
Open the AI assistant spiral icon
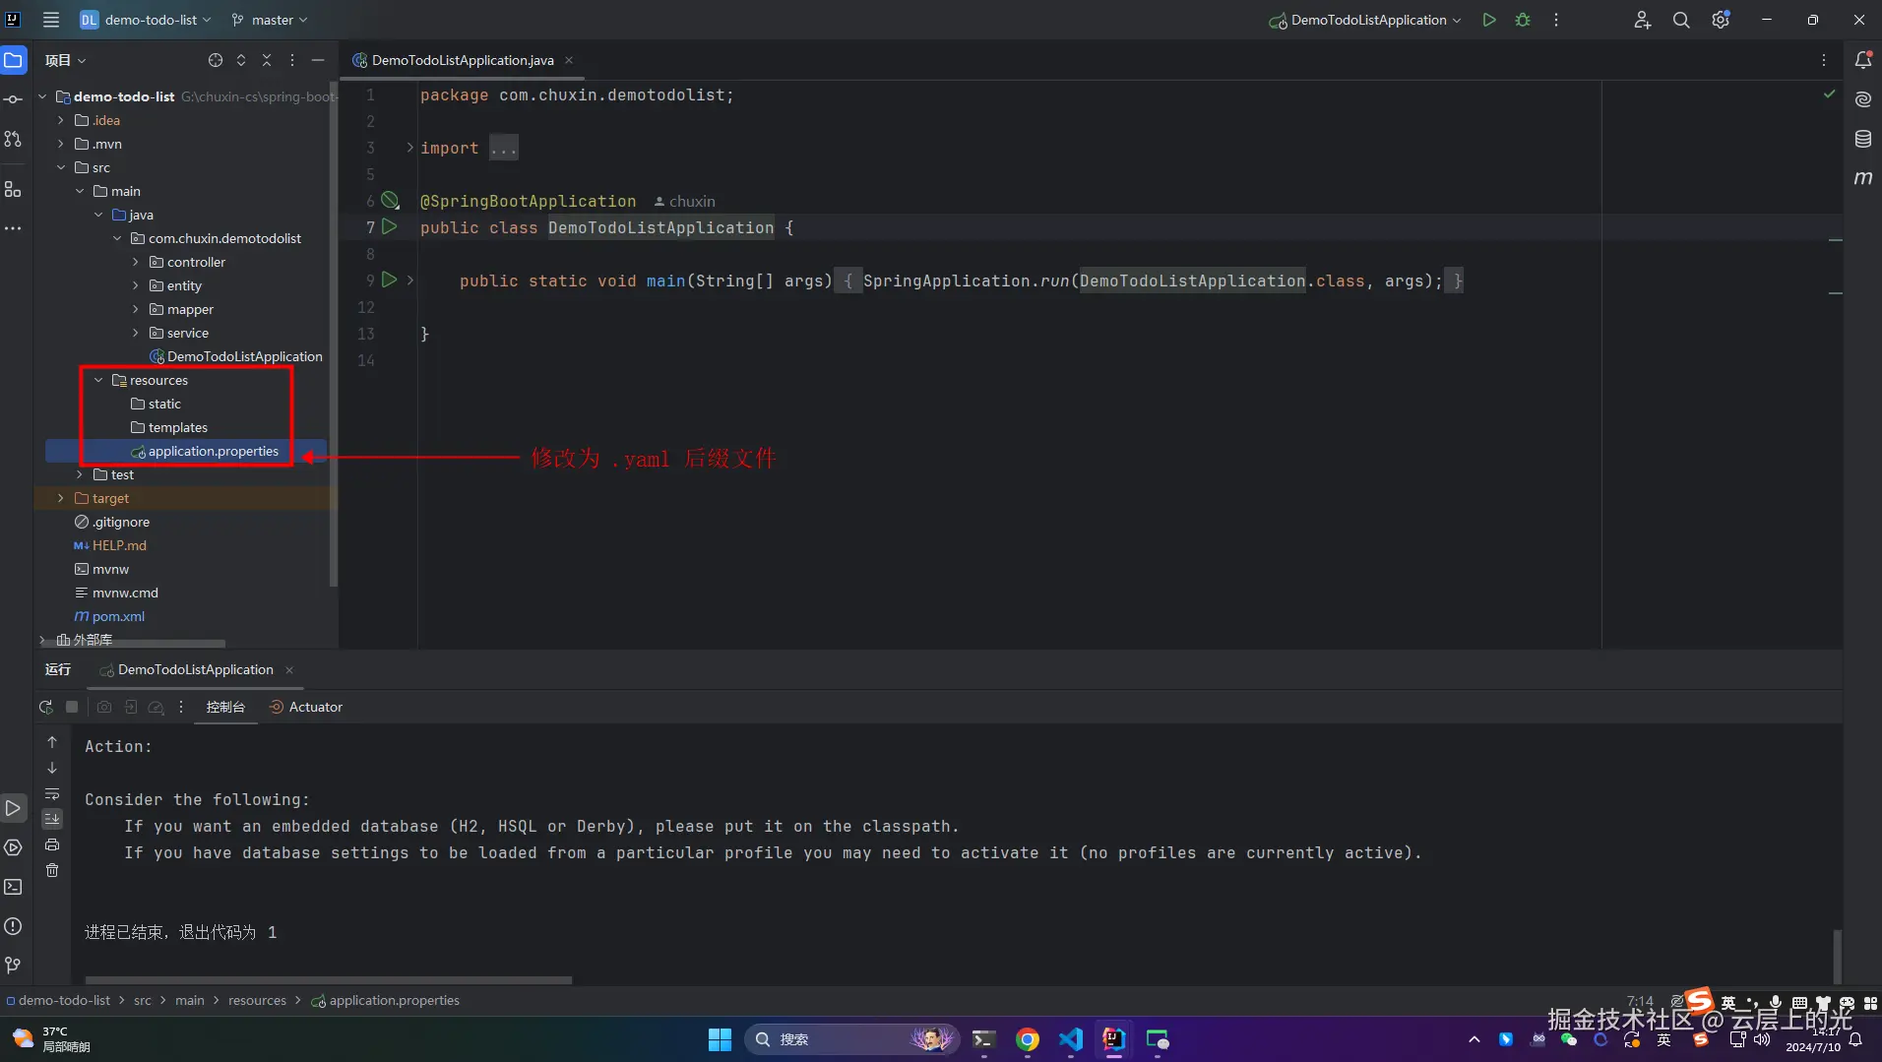(x=1863, y=99)
